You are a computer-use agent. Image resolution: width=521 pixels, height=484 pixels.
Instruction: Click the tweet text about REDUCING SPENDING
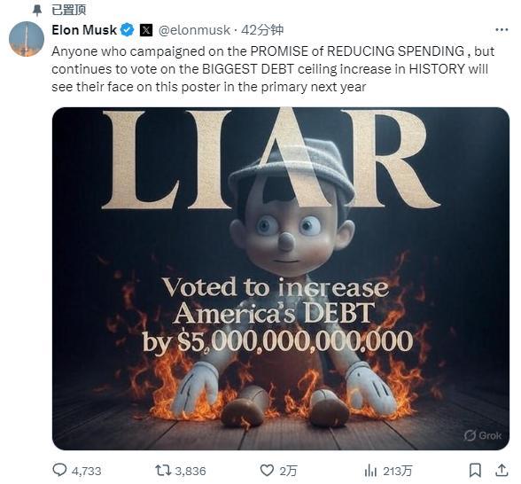tap(273, 69)
